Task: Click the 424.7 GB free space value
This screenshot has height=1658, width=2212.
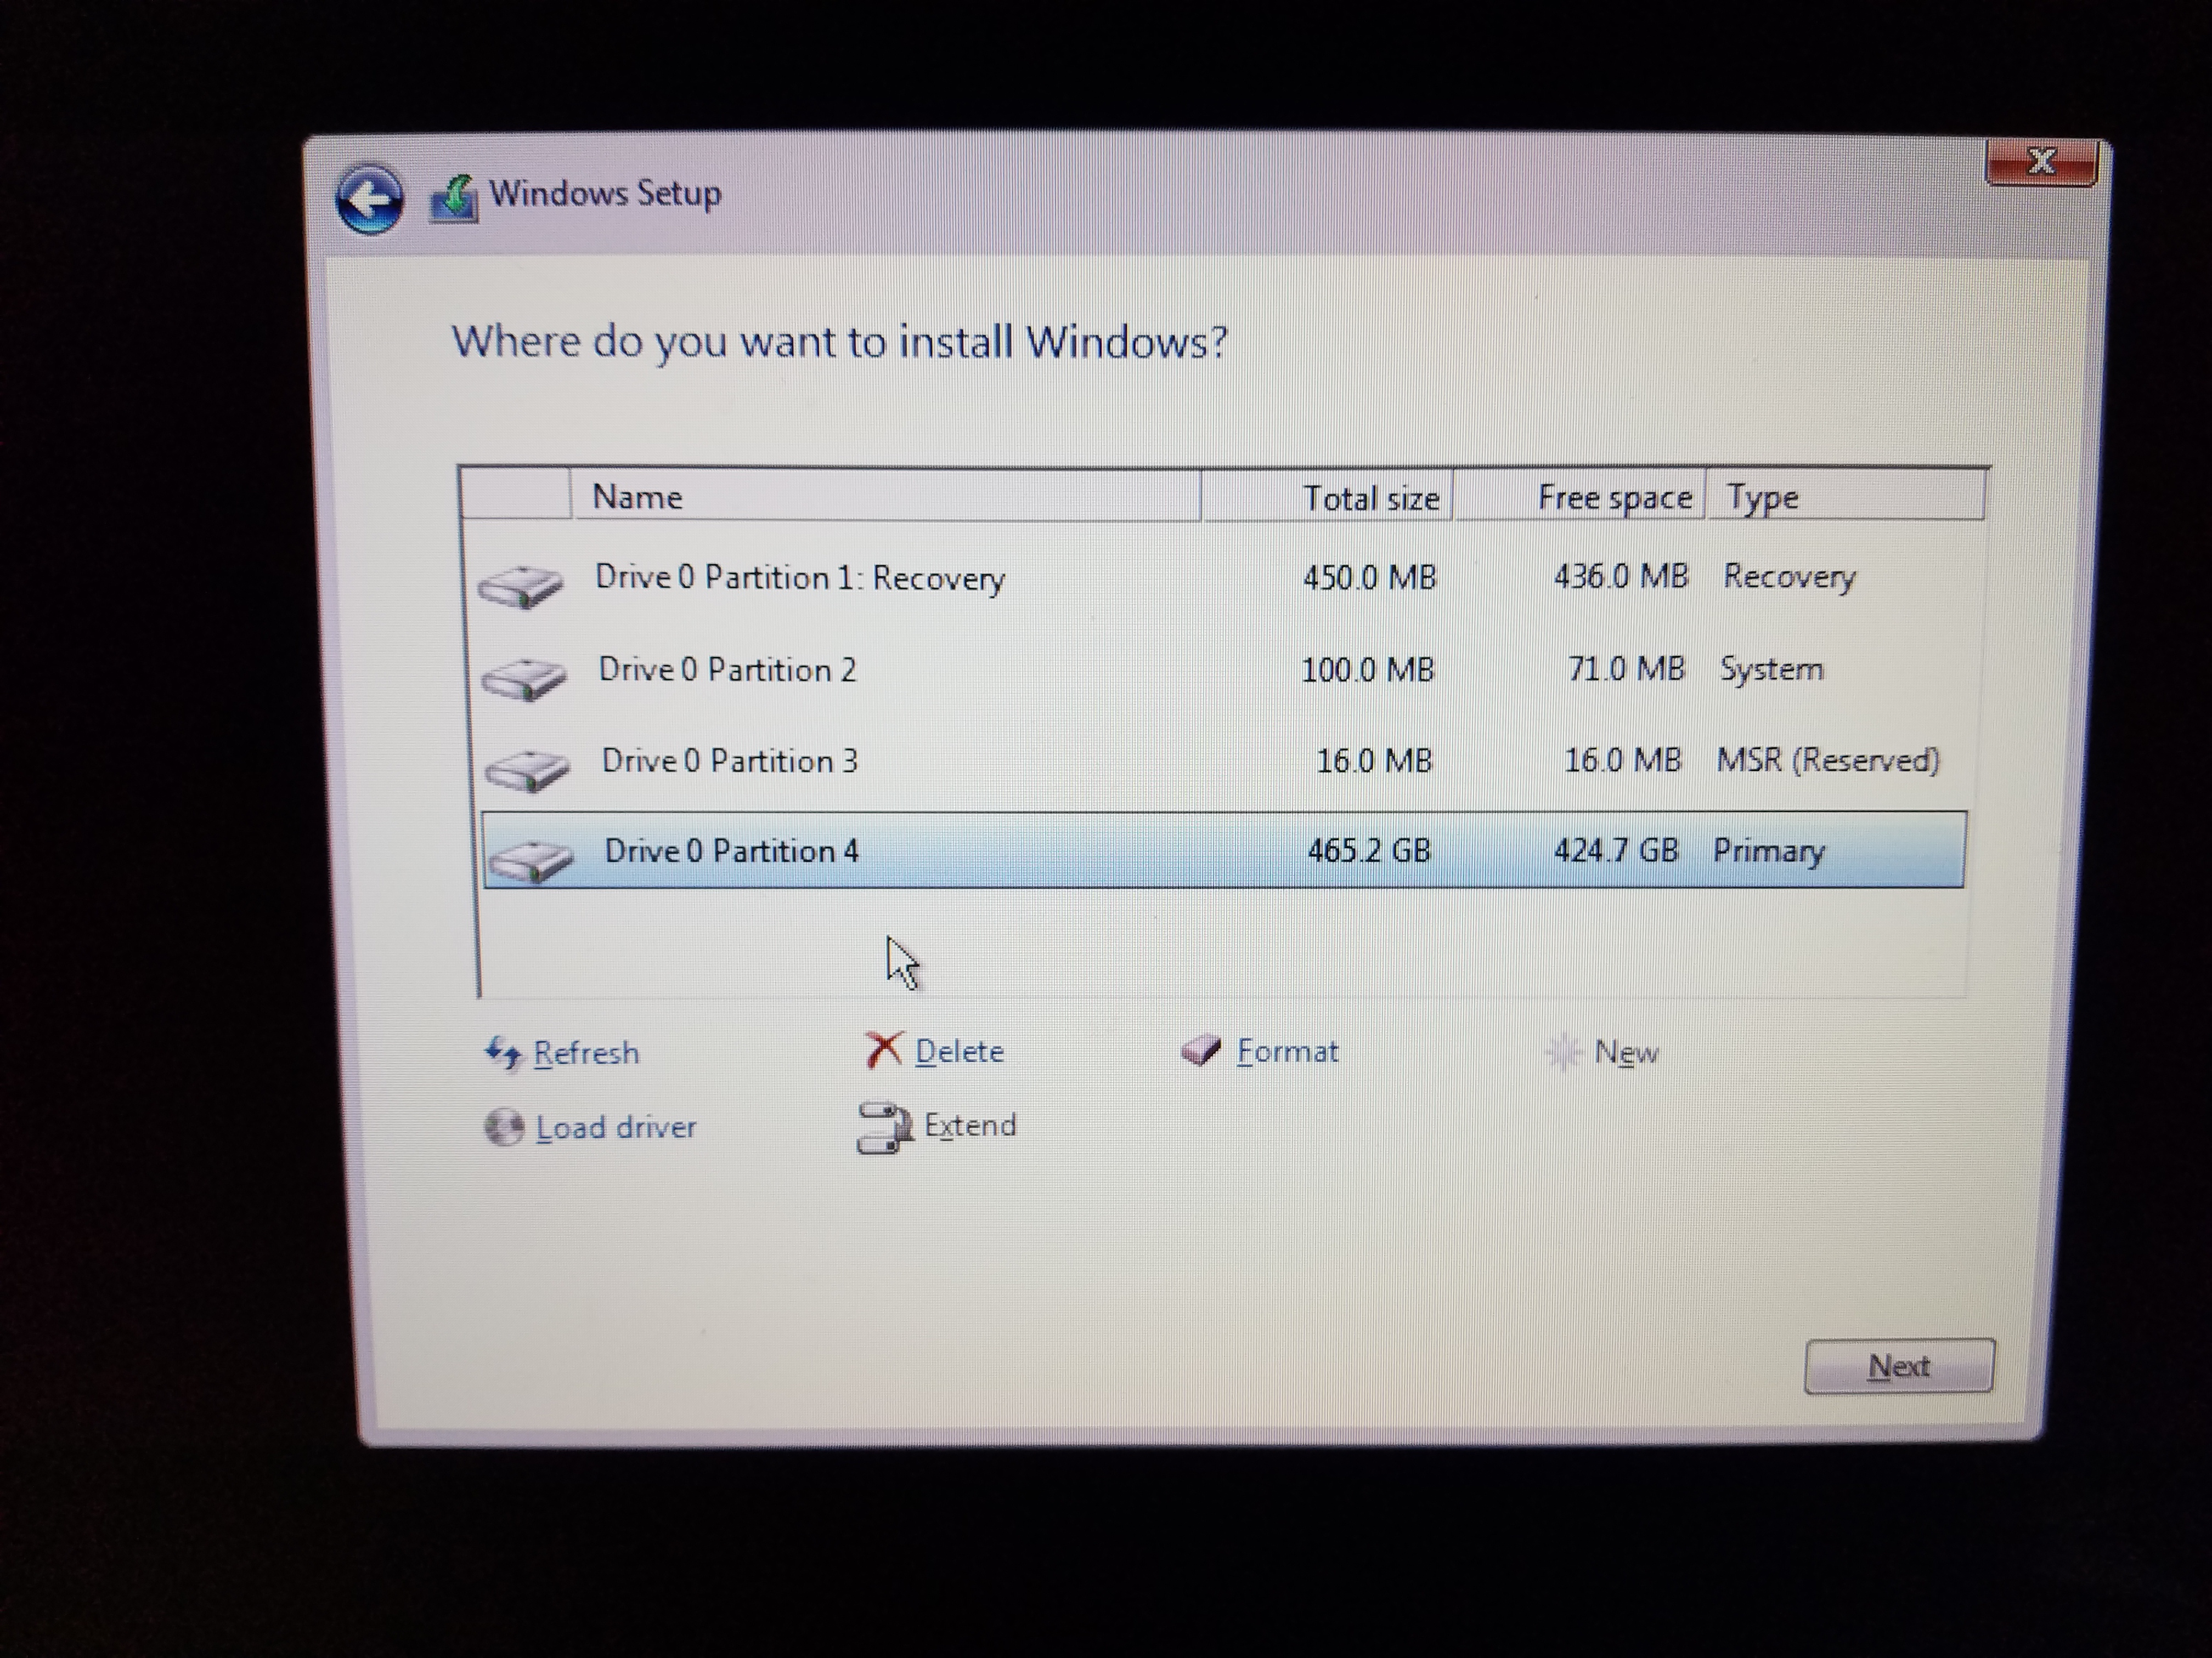Action: pyautogui.click(x=1616, y=850)
